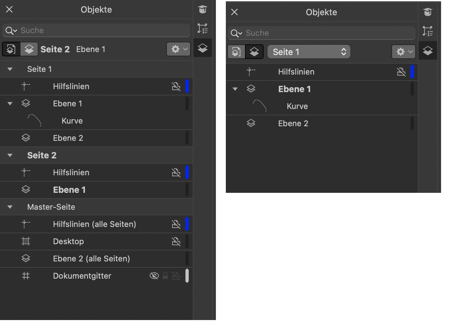Open gear options menu beside Seite 2 Ebene 1
Viewport: 451px width, 328px height.
click(x=178, y=49)
